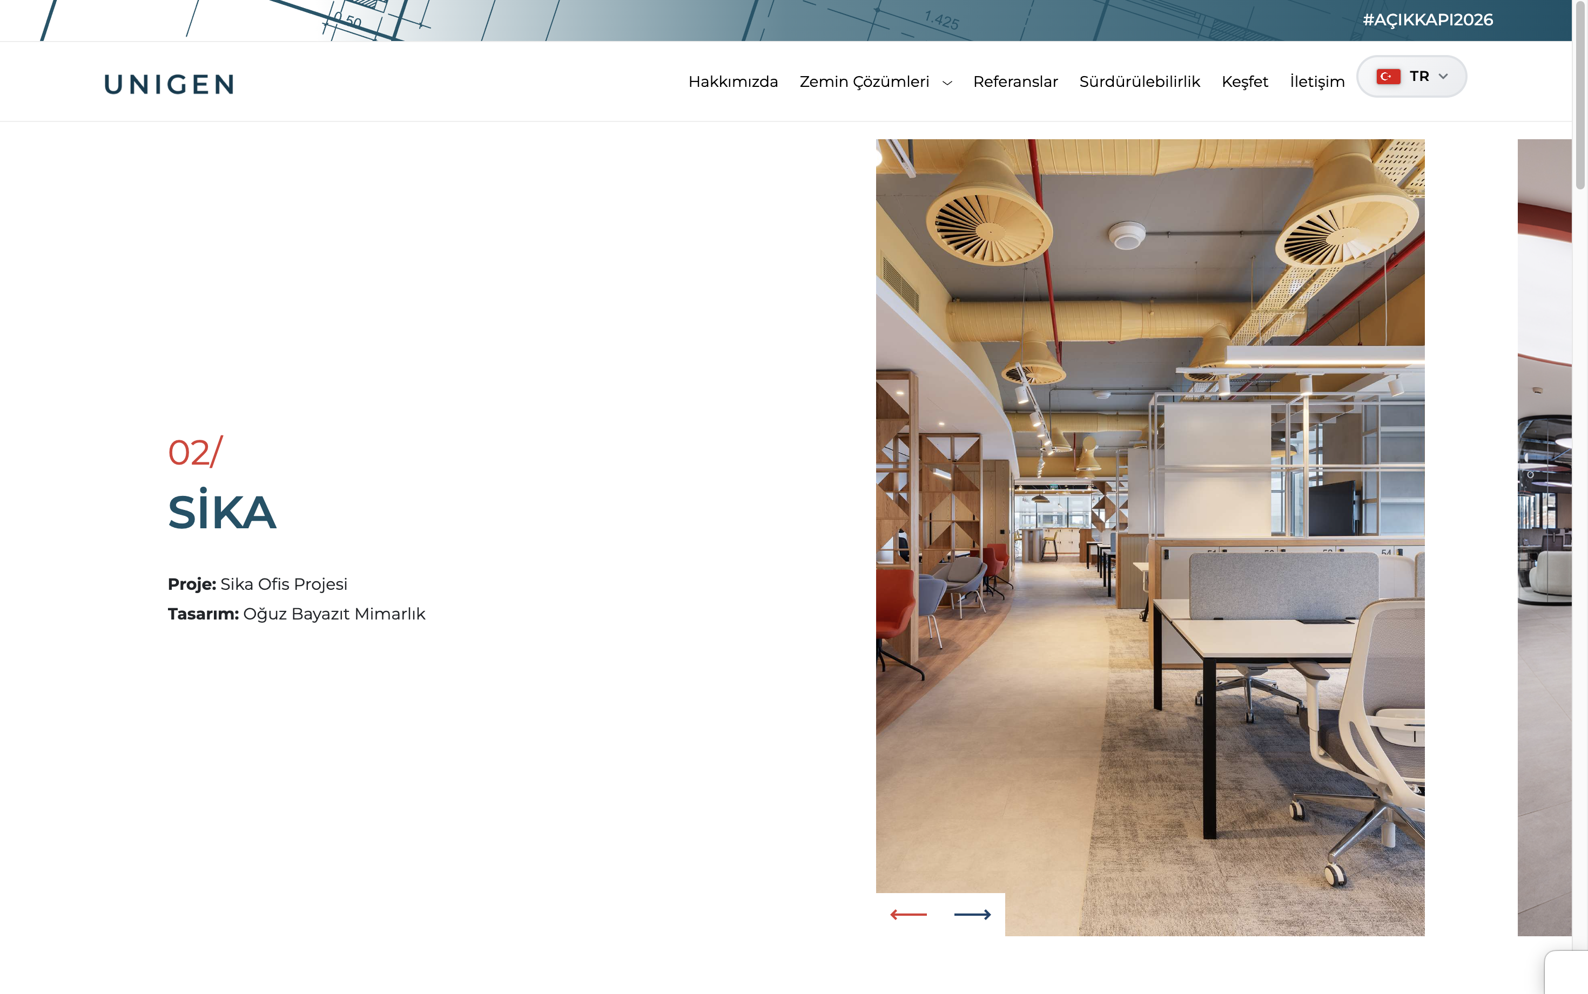Open the TR language dropdown
1588x994 pixels.
1412,76
